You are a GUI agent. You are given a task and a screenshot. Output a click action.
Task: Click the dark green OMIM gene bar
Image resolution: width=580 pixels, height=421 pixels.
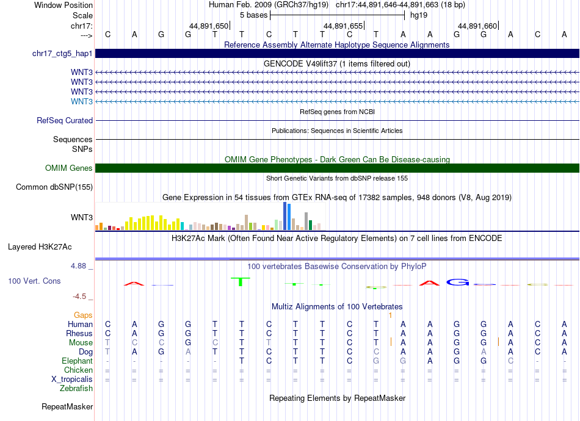(337, 168)
